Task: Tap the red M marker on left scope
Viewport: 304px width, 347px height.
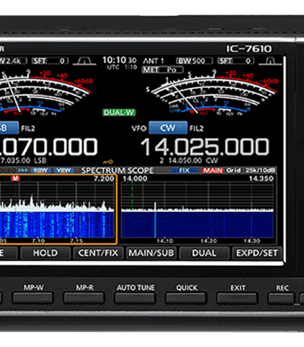Action: tap(15, 178)
